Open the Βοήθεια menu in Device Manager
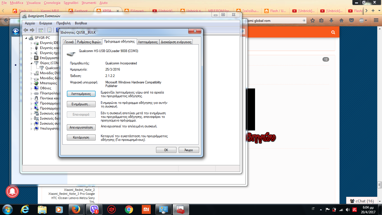 (81, 23)
